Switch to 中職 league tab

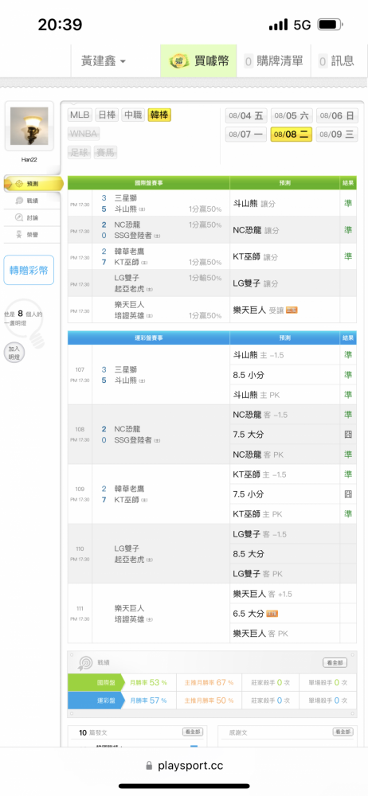[x=133, y=115]
